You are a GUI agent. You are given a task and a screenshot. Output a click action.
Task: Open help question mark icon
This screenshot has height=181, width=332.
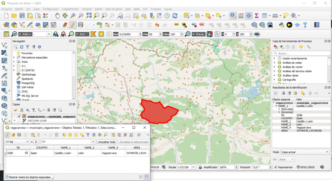(x=317, y=25)
